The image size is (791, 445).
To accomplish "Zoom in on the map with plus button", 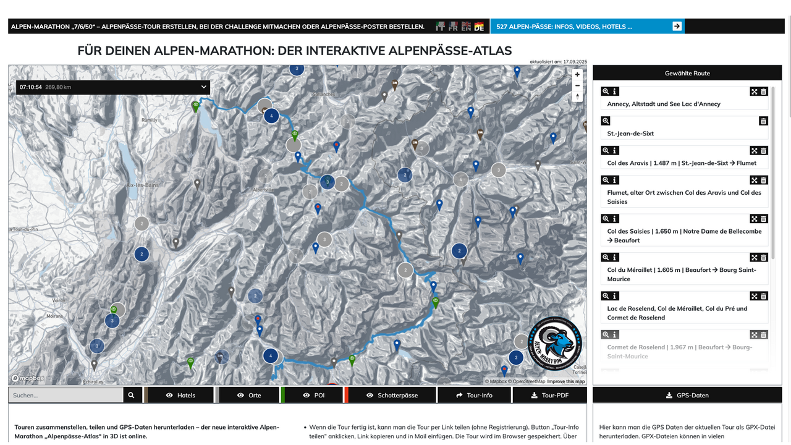I will (x=577, y=74).
